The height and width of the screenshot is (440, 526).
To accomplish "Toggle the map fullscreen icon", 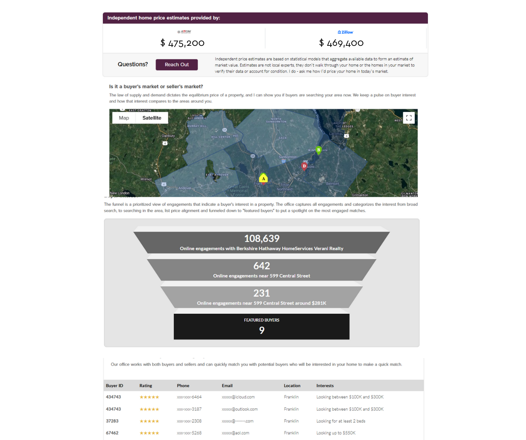I will (409, 118).
